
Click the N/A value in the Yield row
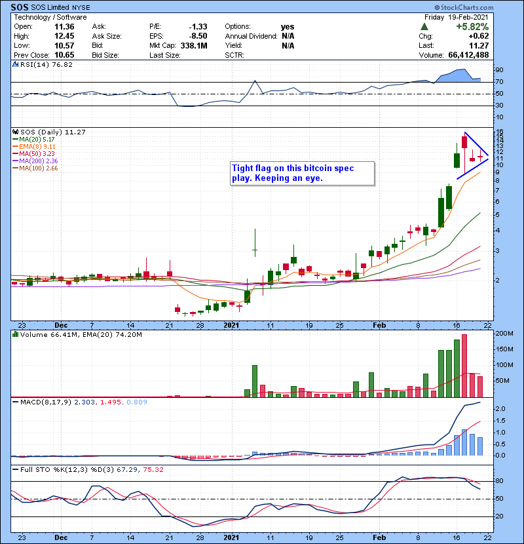click(x=288, y=45)
